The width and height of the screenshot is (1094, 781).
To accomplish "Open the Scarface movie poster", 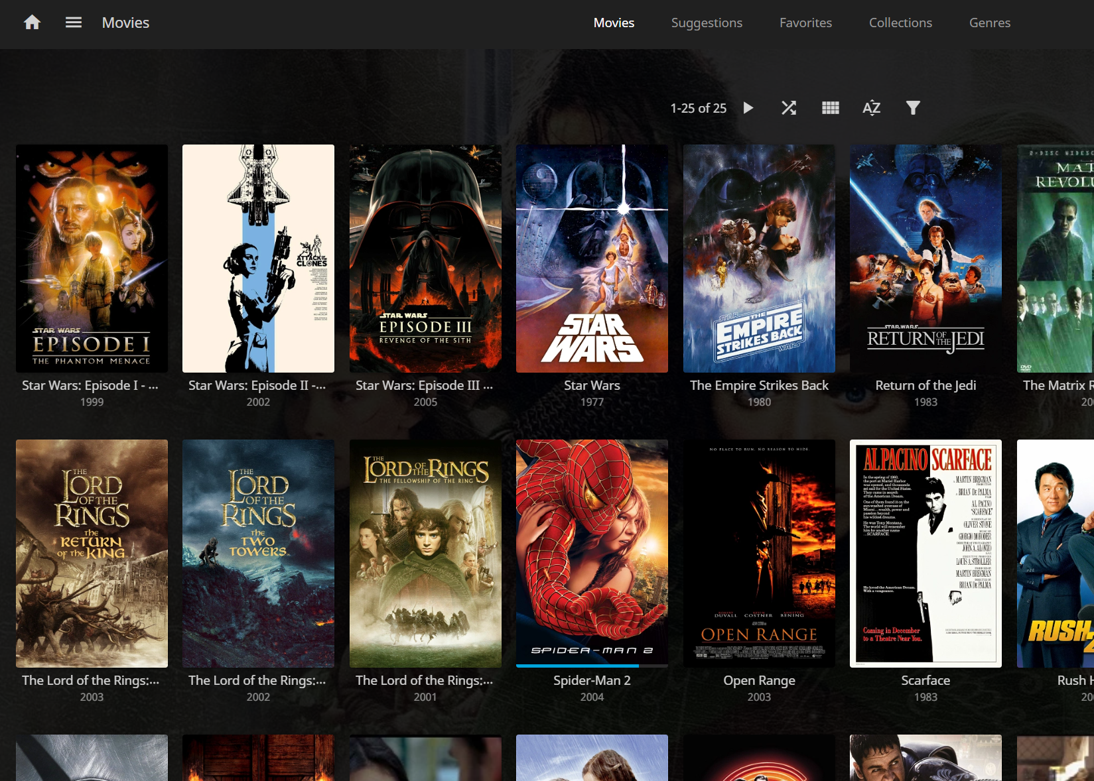I will coord(925,553).
